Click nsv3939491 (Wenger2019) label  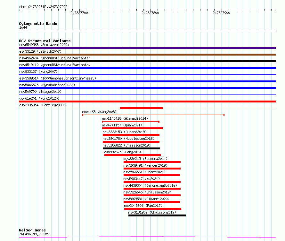point(145,165)
